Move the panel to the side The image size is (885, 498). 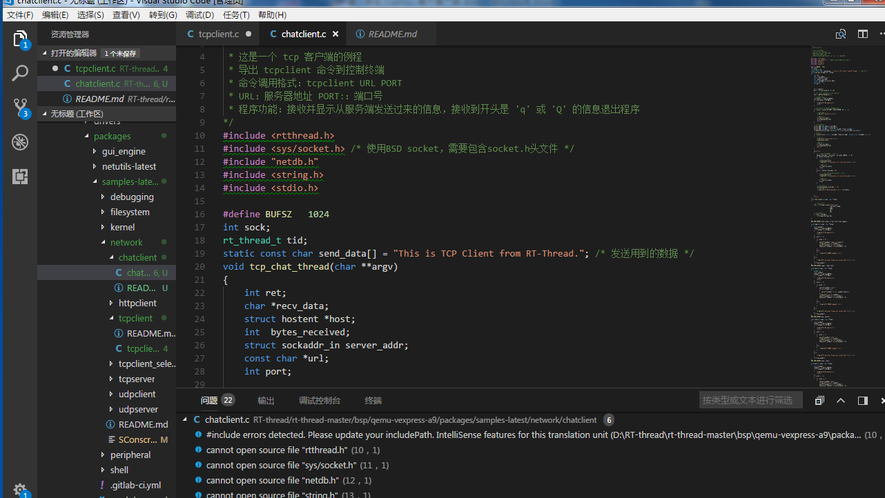click(863, 400)
